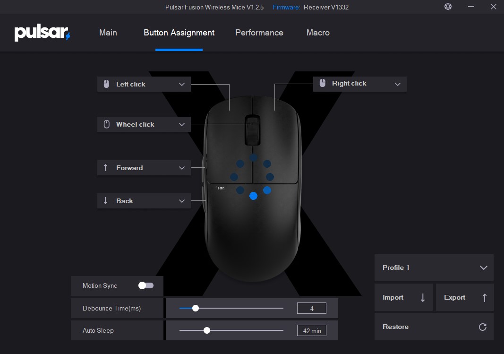
Task: Open the Wheel click assignment dropdown
Action: coord(182,124)
